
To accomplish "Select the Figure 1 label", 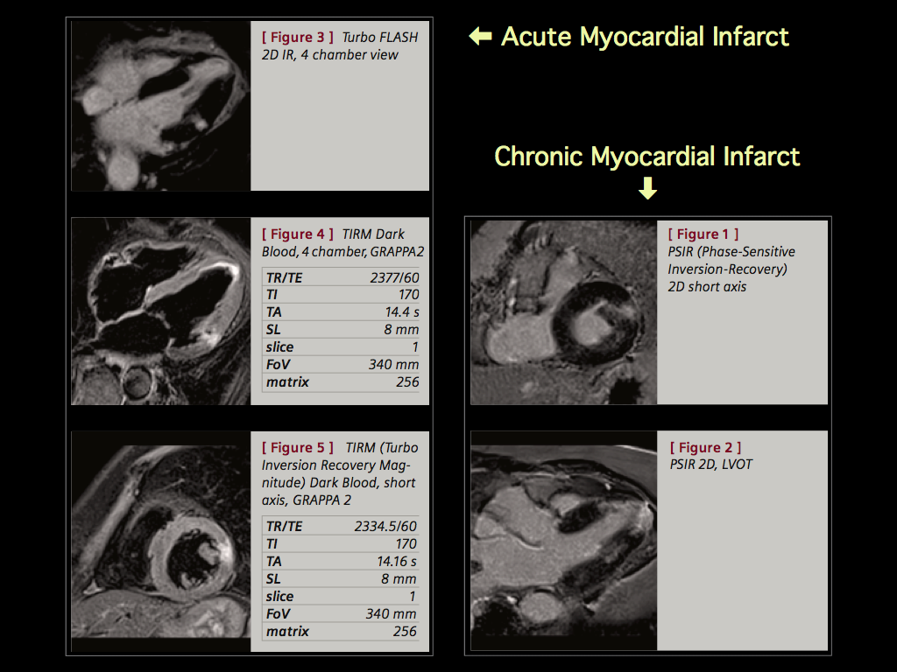I will 702,234.
